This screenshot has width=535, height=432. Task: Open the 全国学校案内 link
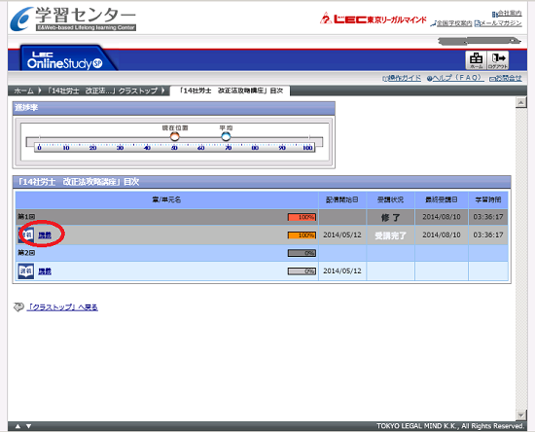[451, 23]
